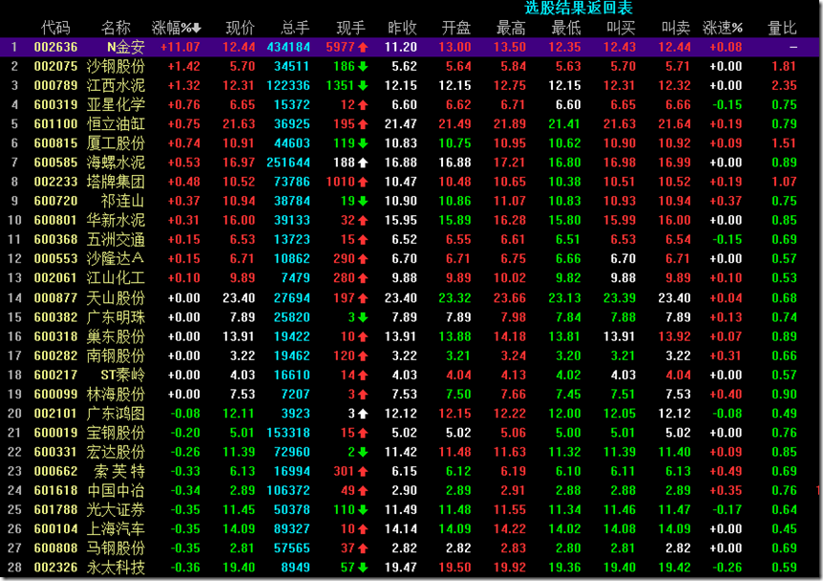Select the 恒立油缸 stock name

point(116,124)
